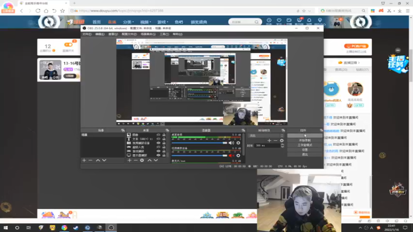Click the 开始录制 button in controls
Viewport: 413px width, 232px height.
[305, 140]
